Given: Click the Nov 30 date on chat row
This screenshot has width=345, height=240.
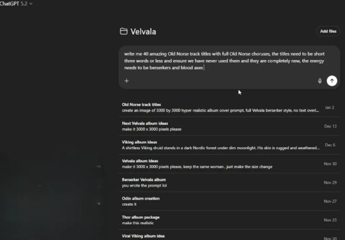Looking at the screenshot, I should pyautogui.click(x=330, y=164).
